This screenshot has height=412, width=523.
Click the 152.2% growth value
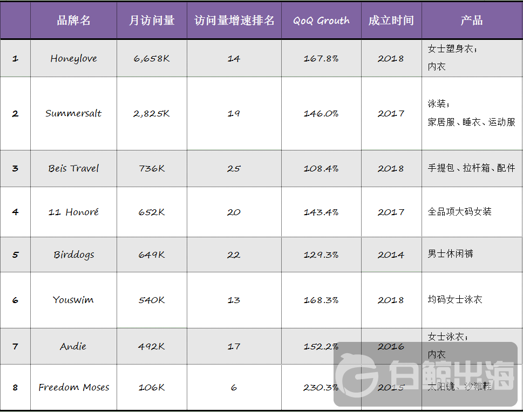(321, 346)
